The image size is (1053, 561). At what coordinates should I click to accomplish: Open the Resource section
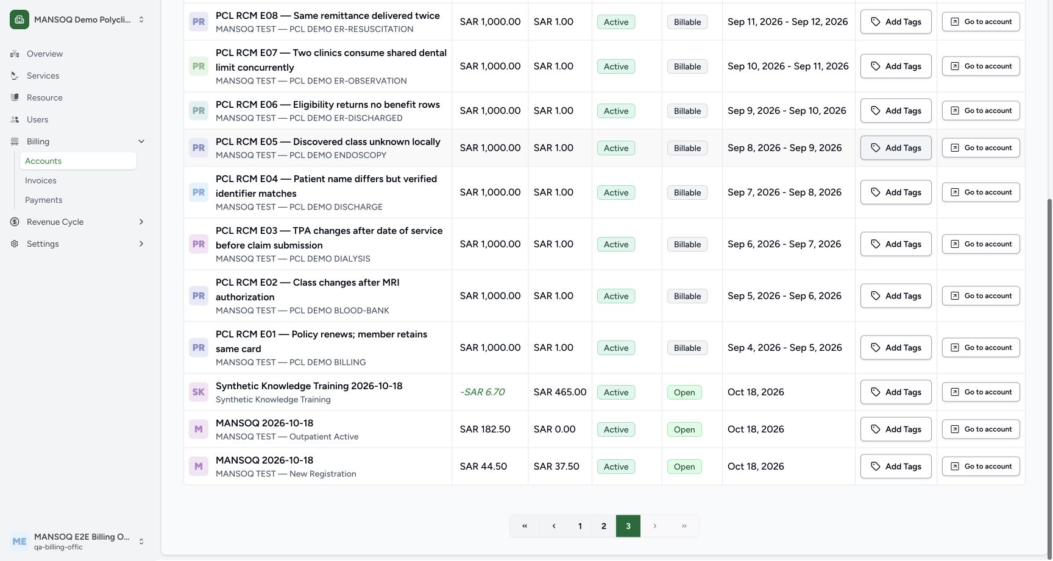[44, 97]
